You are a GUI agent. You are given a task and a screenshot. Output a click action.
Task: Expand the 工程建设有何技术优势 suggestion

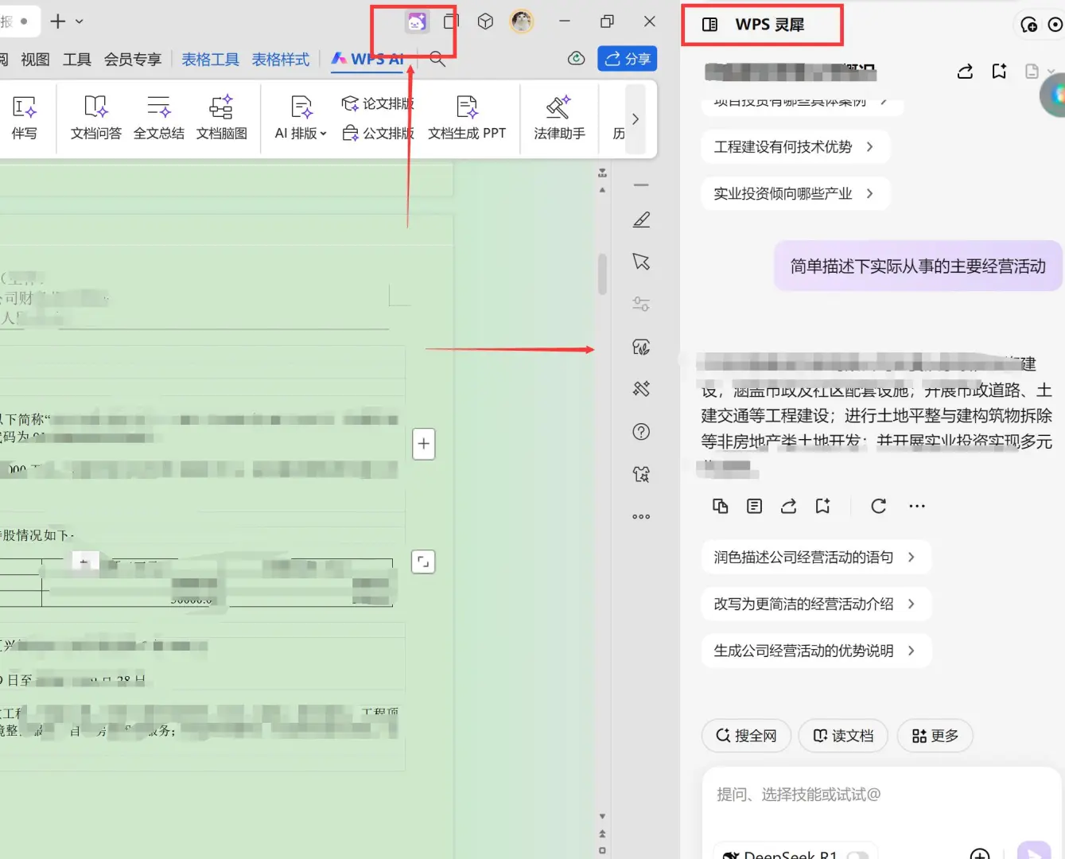(x=795, y=146)
